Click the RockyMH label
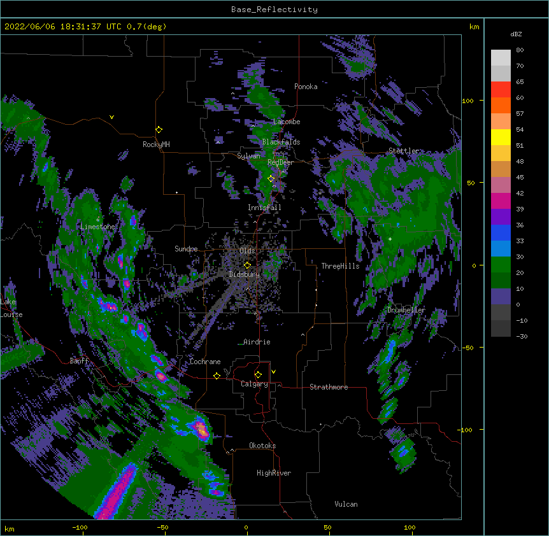Viewport: 549px width, 536px height. pos(156,145)
